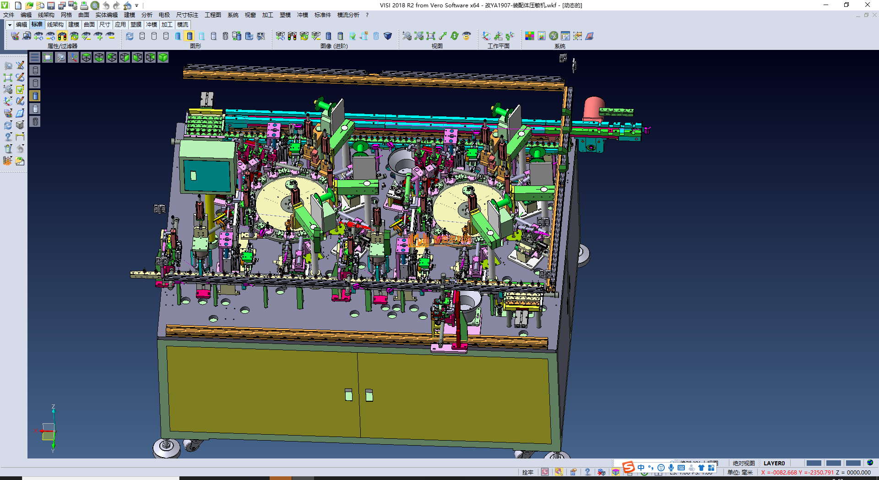Click the blue refresh graphics icon

tap(130, 36)
